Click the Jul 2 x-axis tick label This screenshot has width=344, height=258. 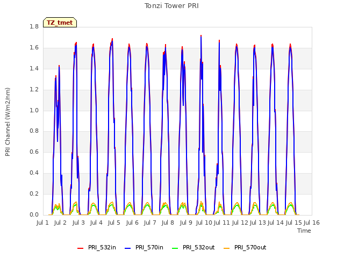pyautogui.click(x=60, y=223)
